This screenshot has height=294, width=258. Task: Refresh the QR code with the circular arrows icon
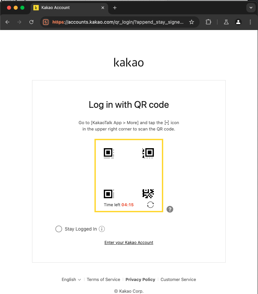coord(151,205)
